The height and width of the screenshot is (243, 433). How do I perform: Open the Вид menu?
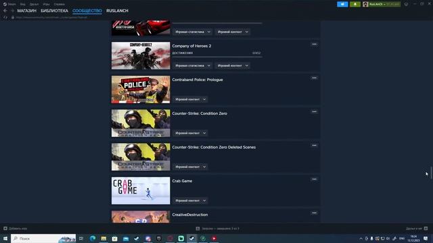tap(22, 4)
